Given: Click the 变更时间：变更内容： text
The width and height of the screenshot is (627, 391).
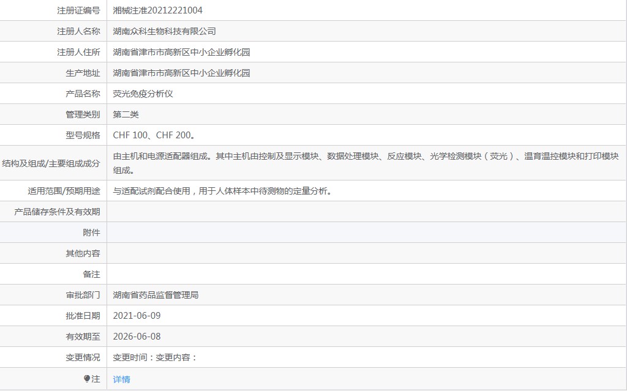Looking at the screenshot, I should [156, 357].
